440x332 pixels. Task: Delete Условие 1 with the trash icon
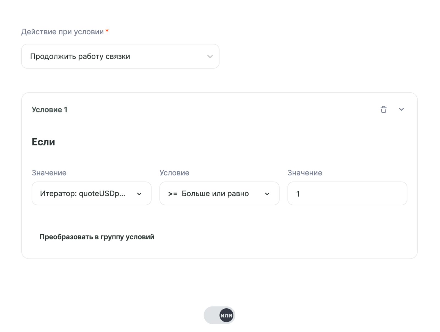click(383, 109)
